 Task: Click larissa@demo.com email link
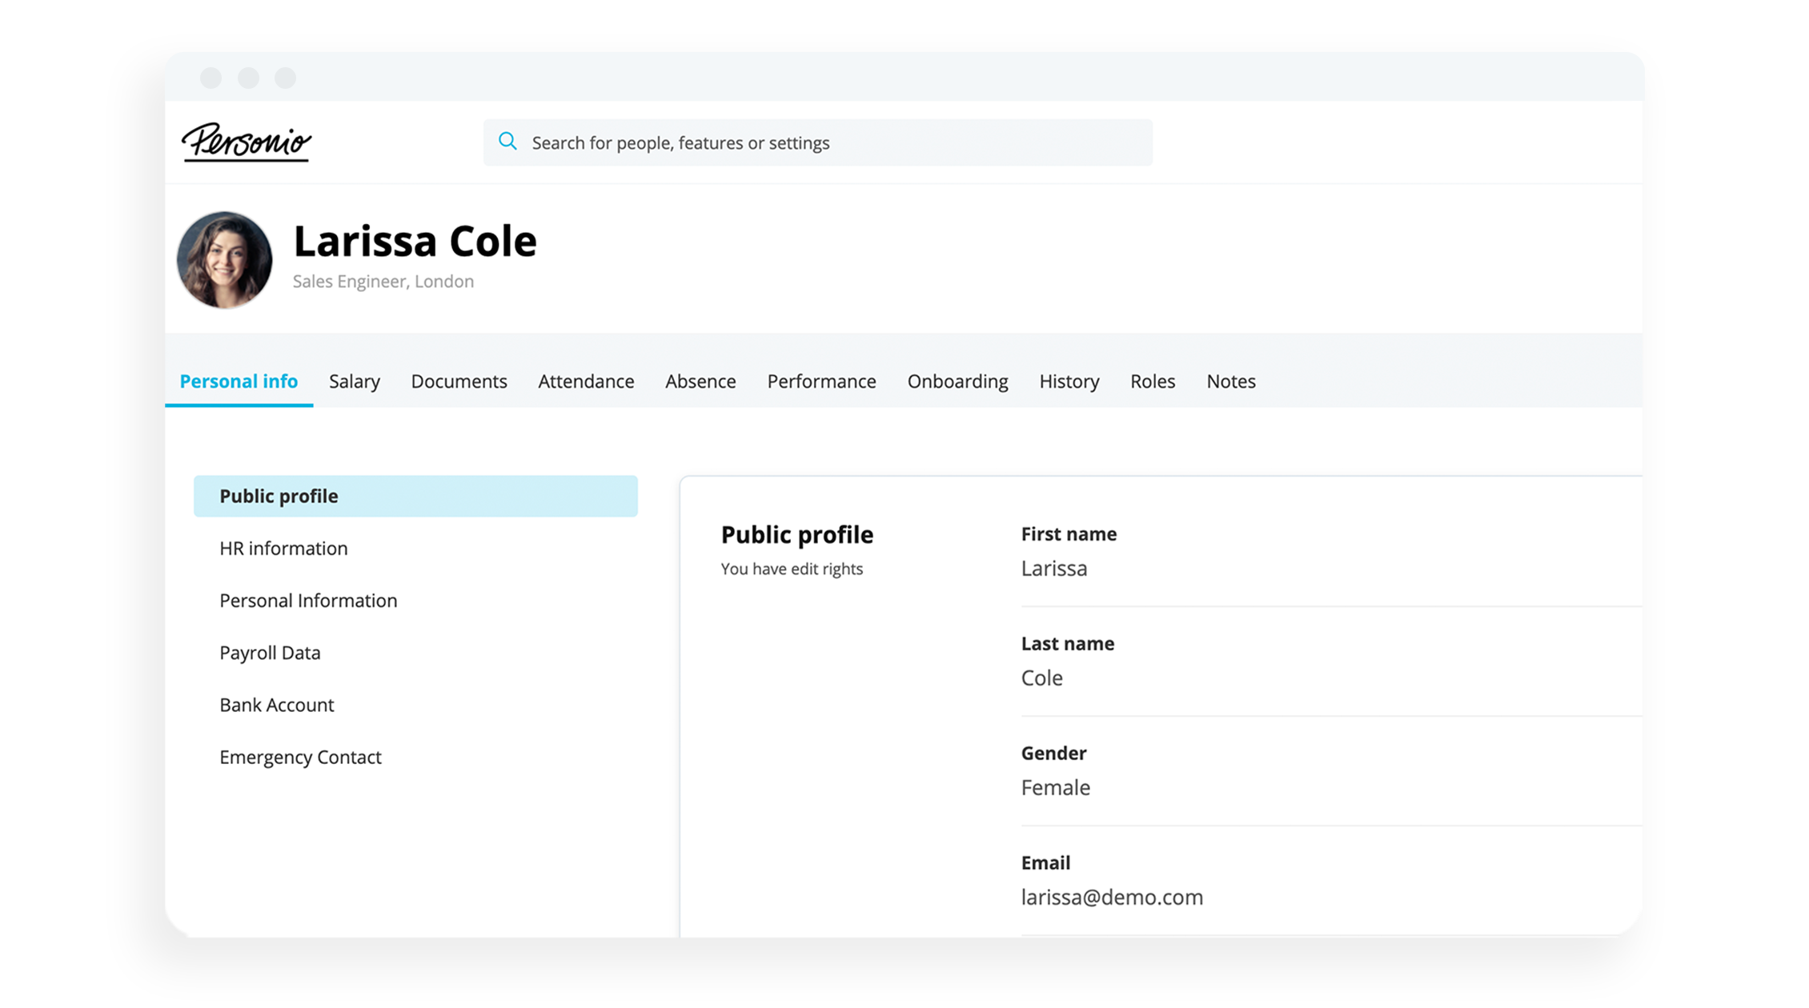point(1110,896)
